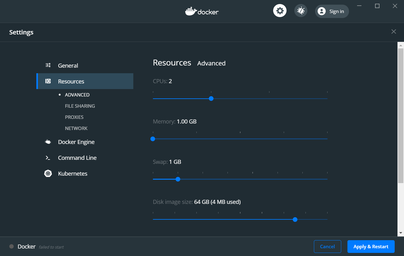This screenshot has width=404, height=256.
Task: Click the Cancel button
Action: tap(328, 246)
